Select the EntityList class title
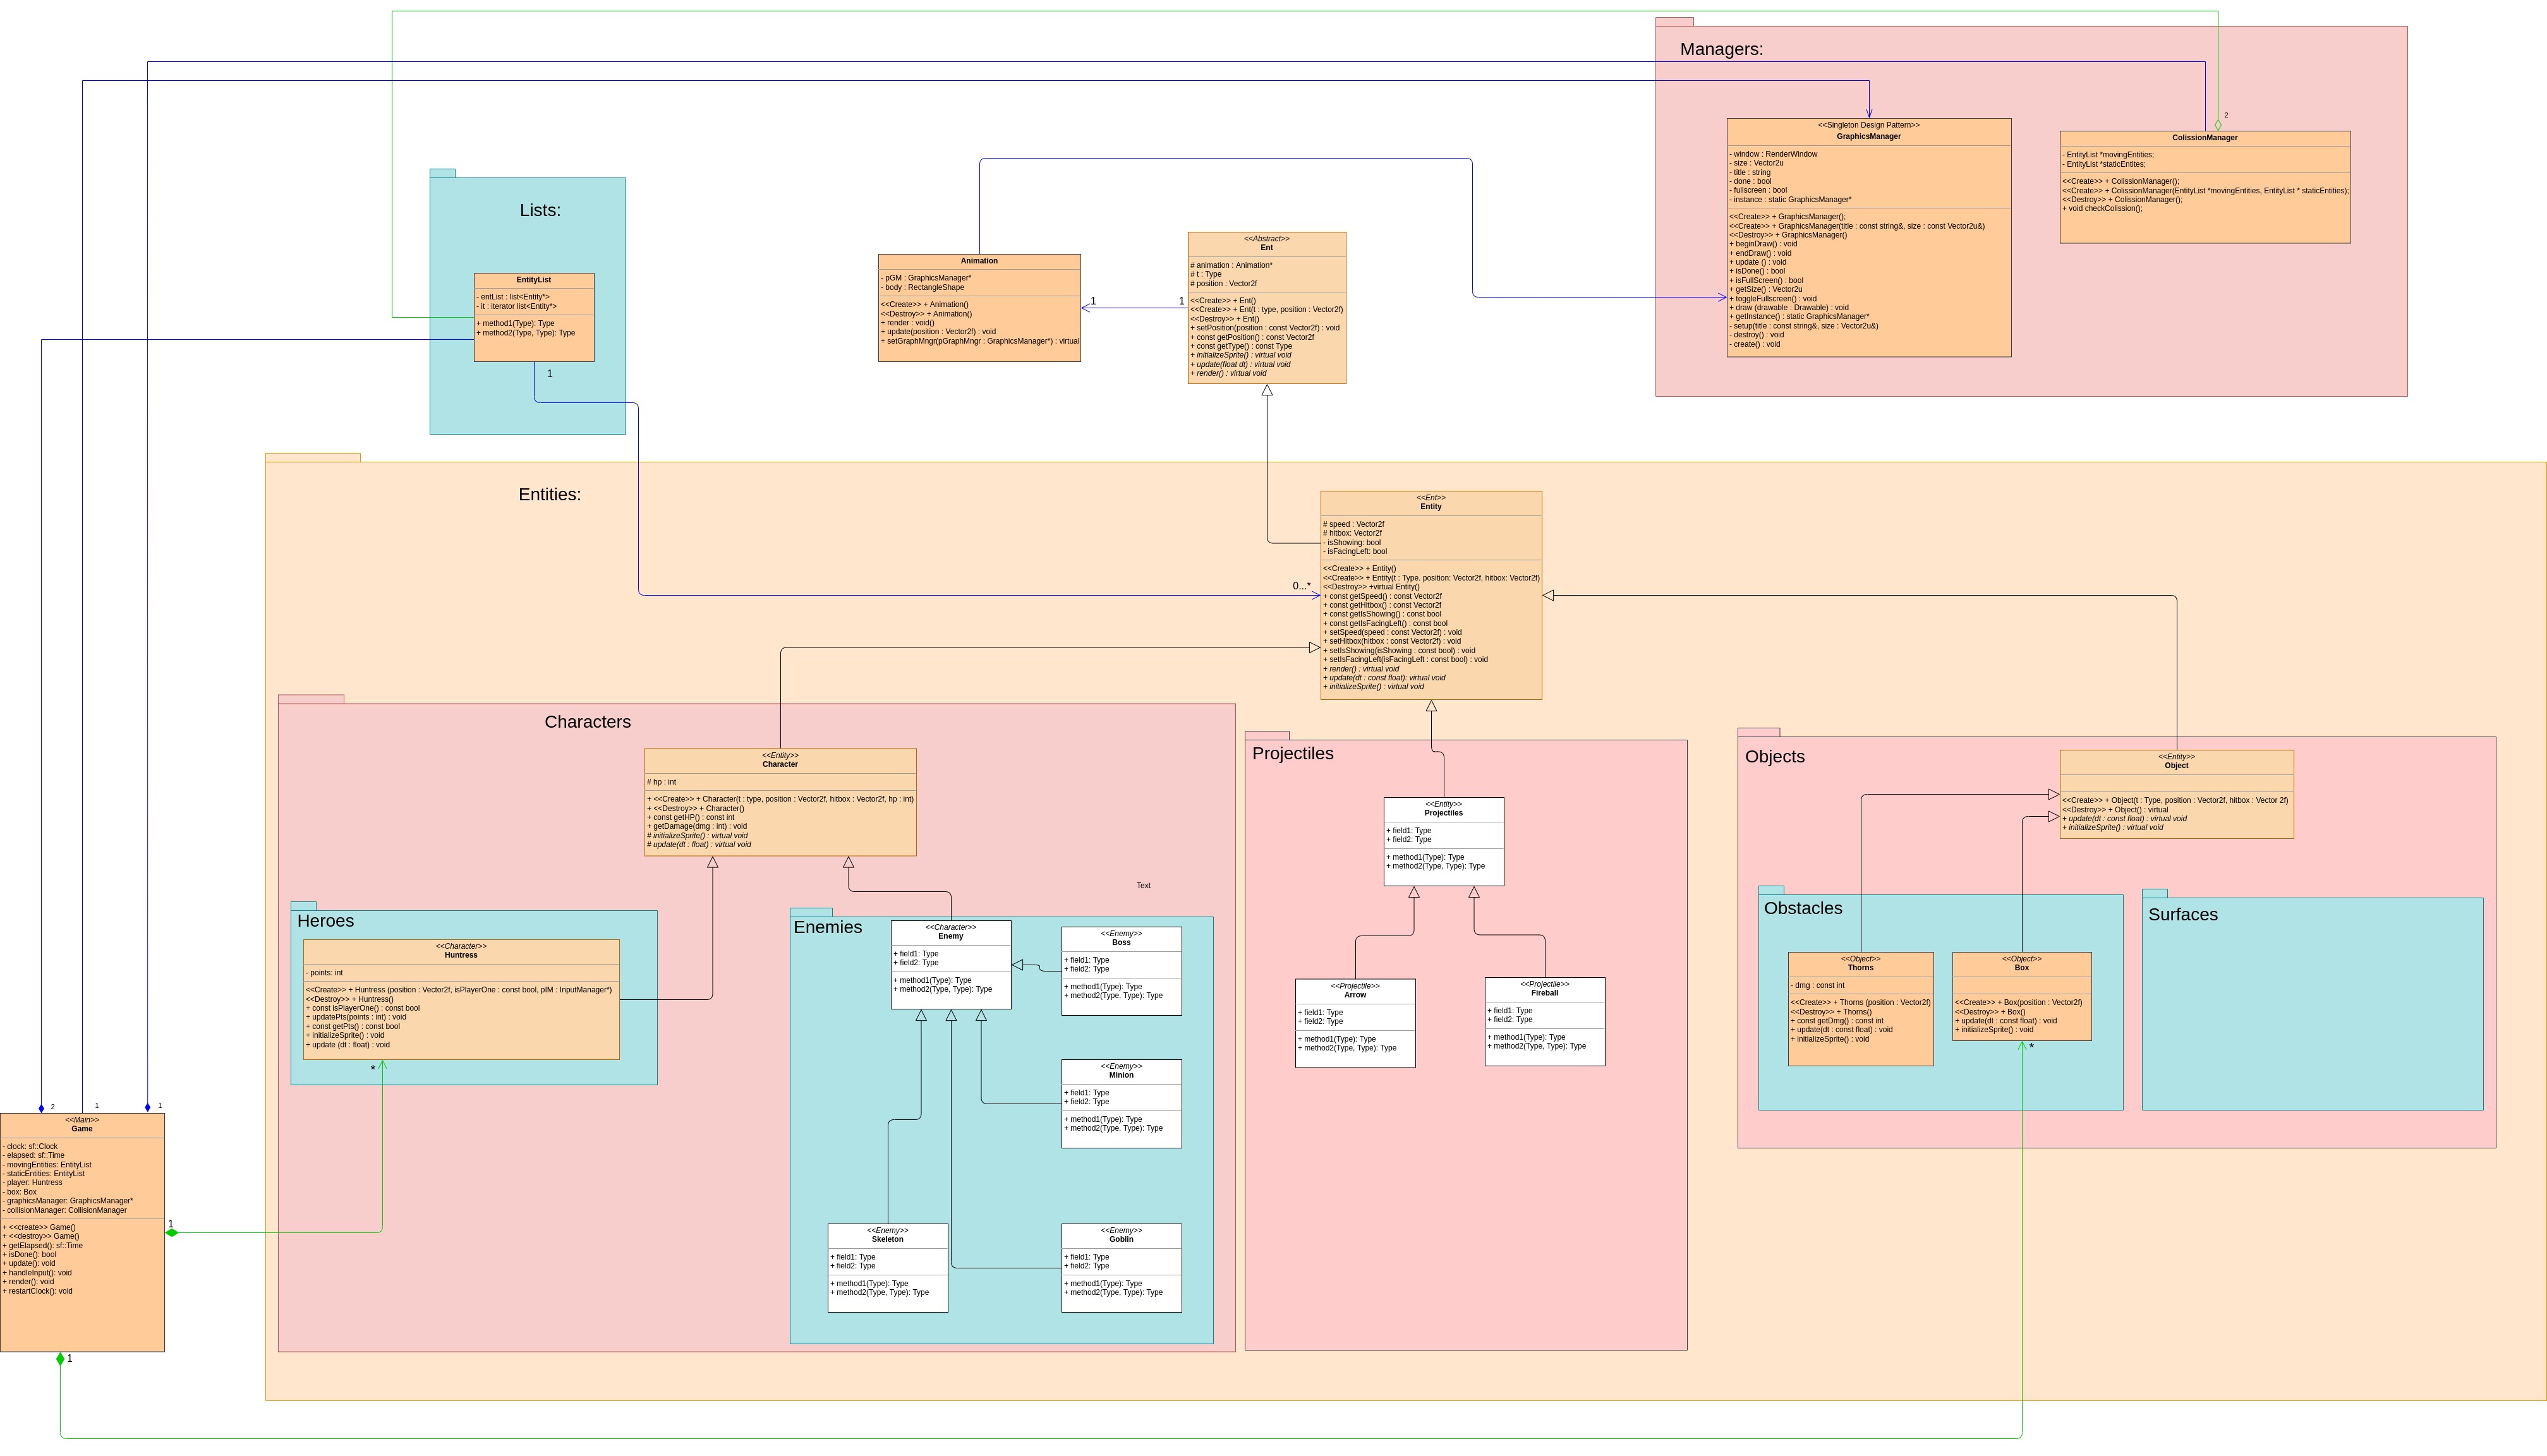 pos(533,280)
